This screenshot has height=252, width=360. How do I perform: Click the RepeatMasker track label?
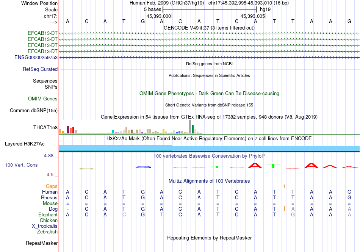click(x=42, y=243)
